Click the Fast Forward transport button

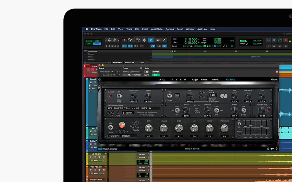coord(280,46)
